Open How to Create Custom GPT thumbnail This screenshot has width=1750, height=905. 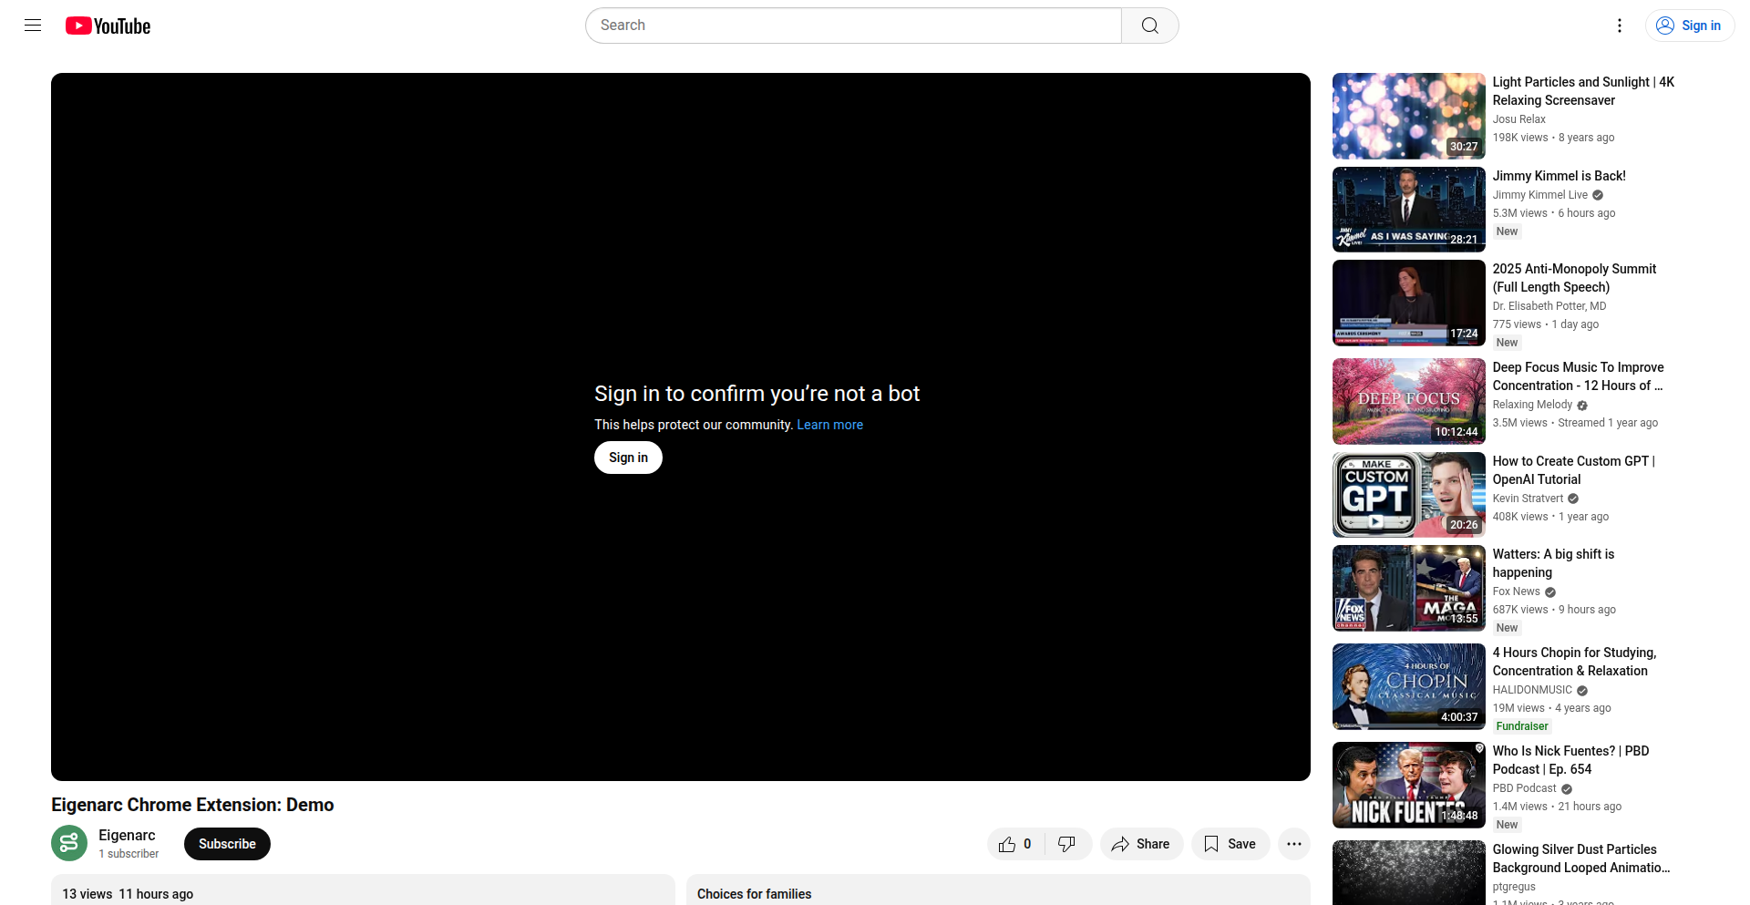(1409, 495)
